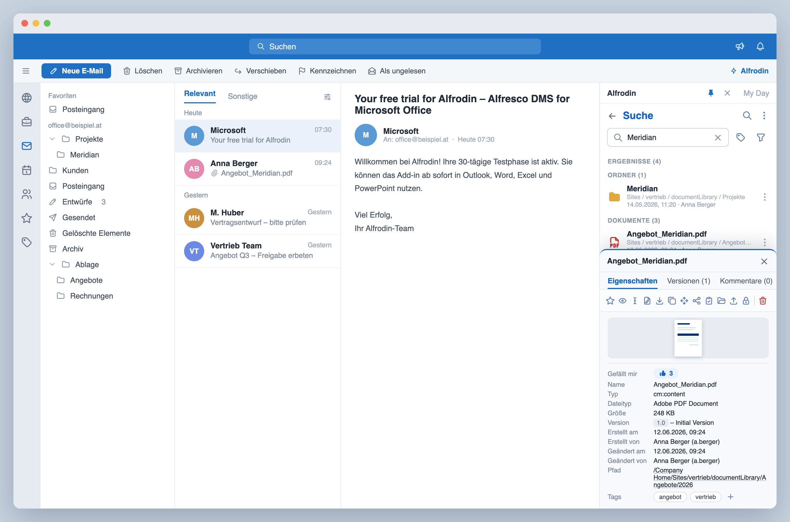Click the move arrows icon for the document
Viewport: 790px width, 522px height.
(684, 301)
